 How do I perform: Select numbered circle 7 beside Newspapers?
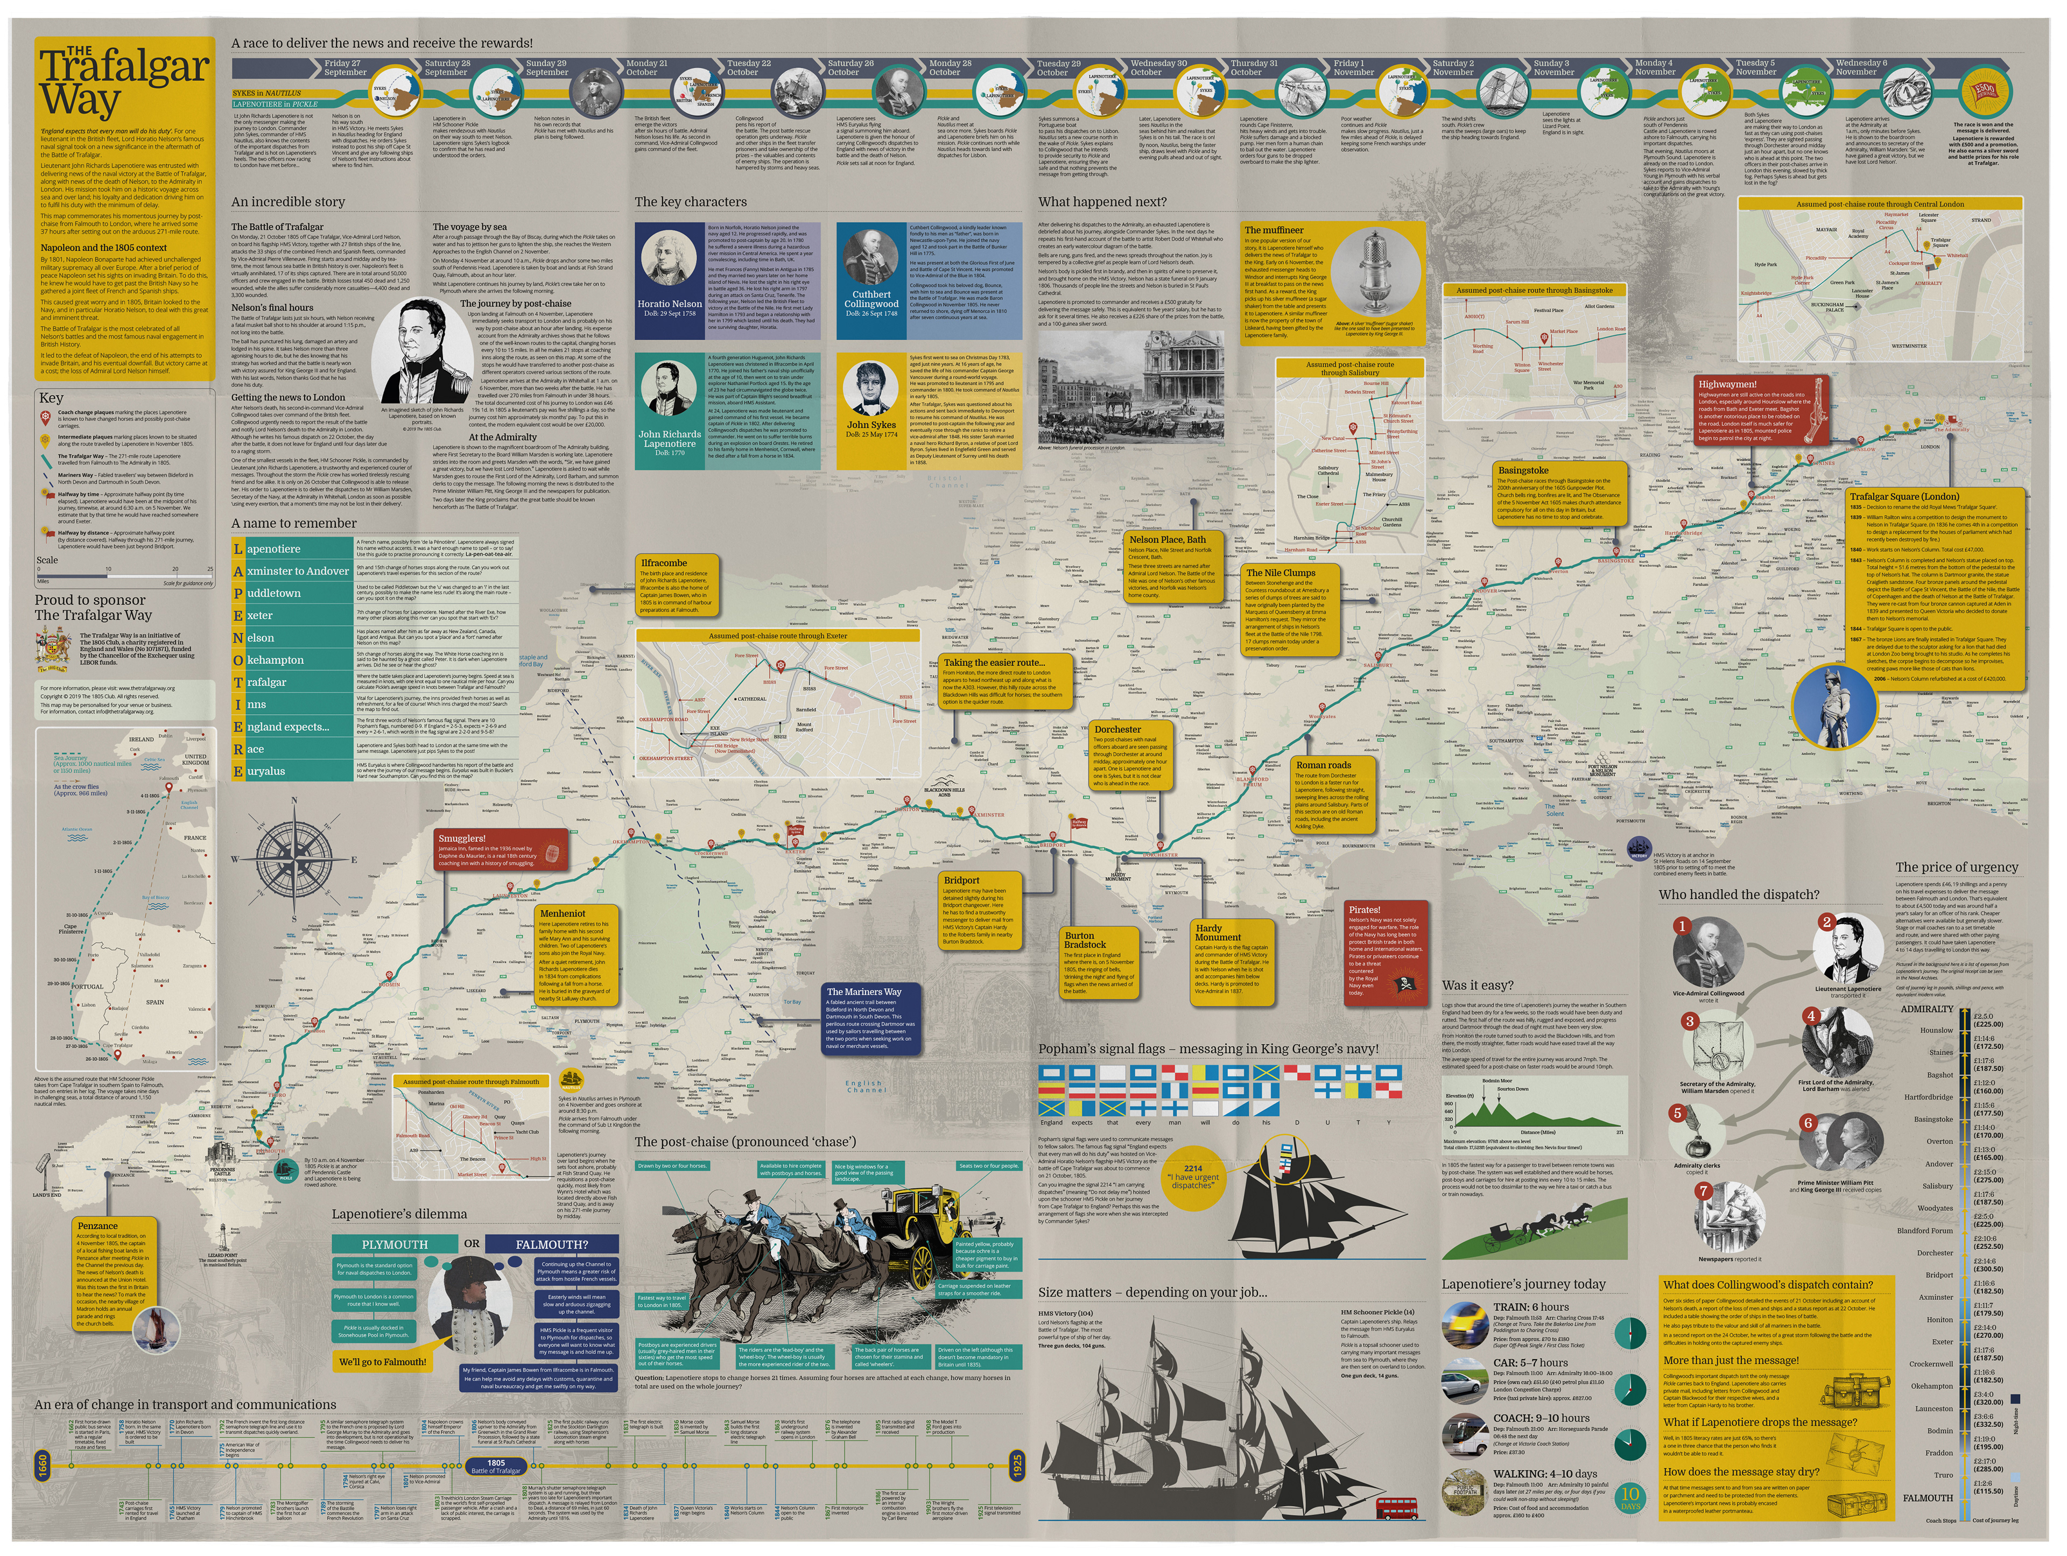click(x=1704, y=1191)
